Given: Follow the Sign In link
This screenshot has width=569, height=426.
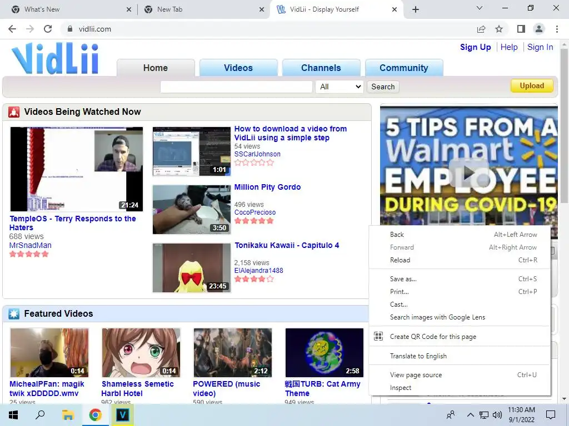Looking at the screenshot, I should pyautogui.click(x=540, y=47).
